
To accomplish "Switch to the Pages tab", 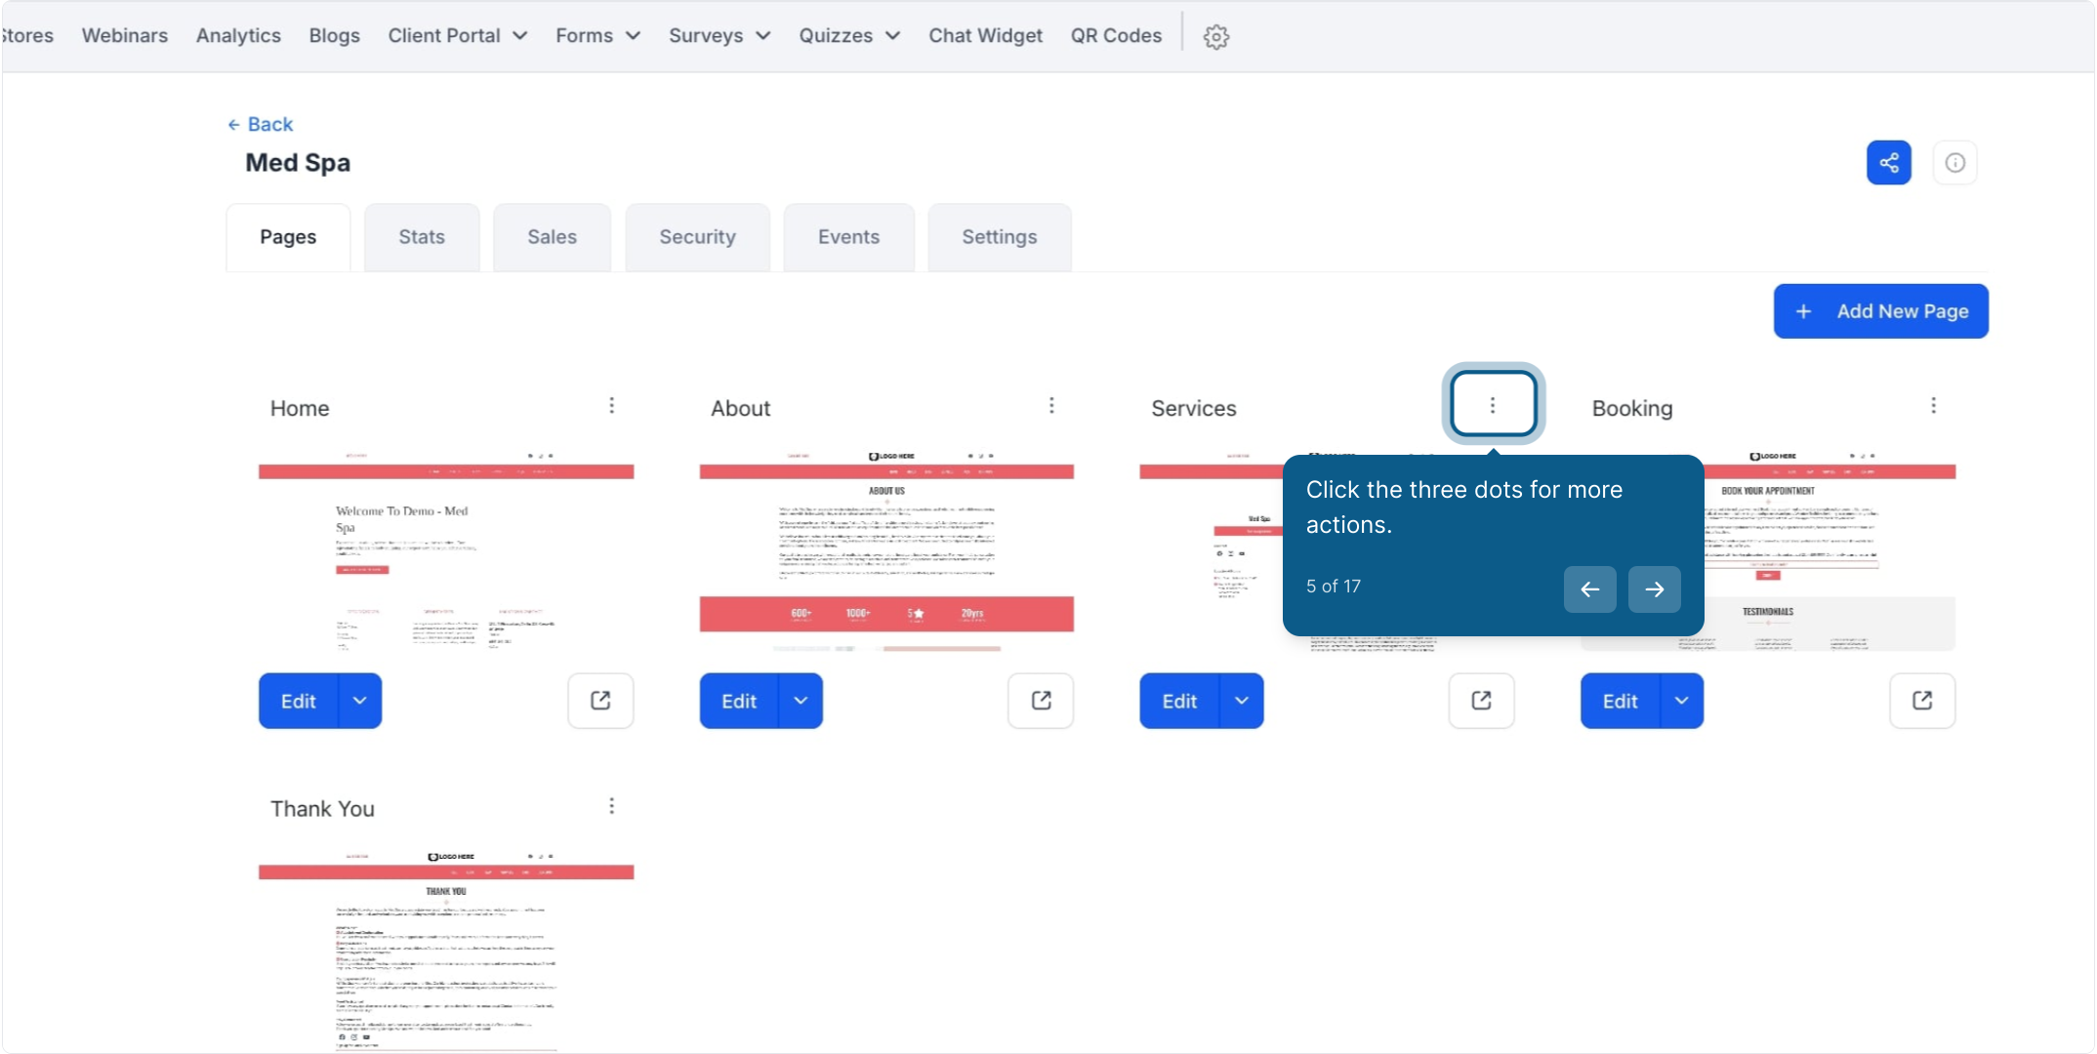I will 288,237.
